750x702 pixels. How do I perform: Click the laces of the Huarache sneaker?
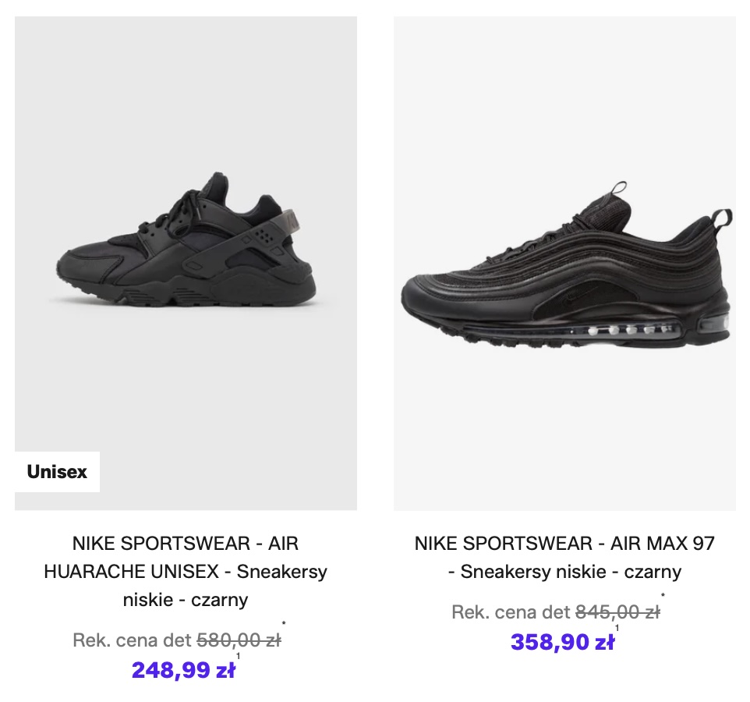point(186,204)
